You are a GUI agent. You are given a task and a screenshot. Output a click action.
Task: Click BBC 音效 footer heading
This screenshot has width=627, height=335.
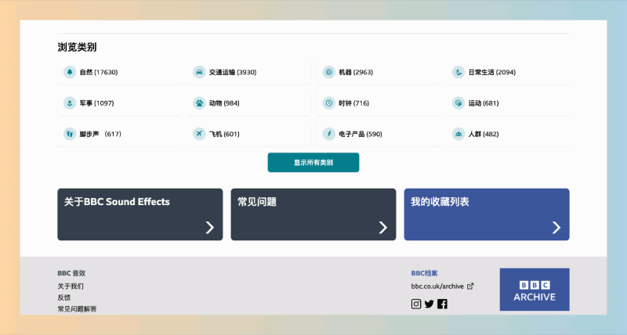pos(71,273)
